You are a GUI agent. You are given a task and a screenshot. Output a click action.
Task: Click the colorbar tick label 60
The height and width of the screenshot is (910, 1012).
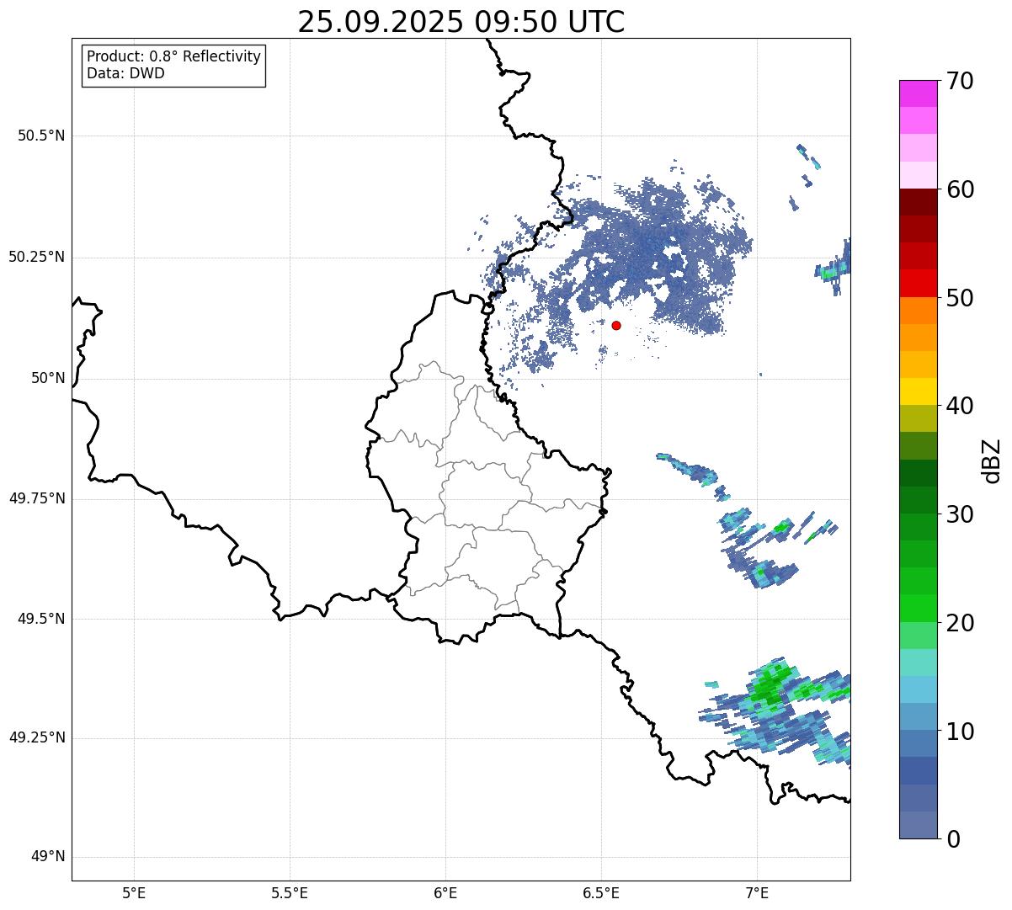coord(960,189)
